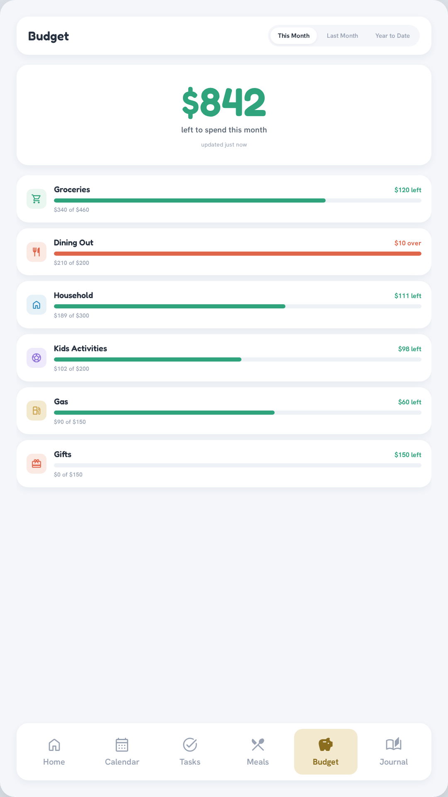The width and height of the screenshot is (448, 797).
Task: Click the $150 left Gifts amount
Action: [408, 455]
